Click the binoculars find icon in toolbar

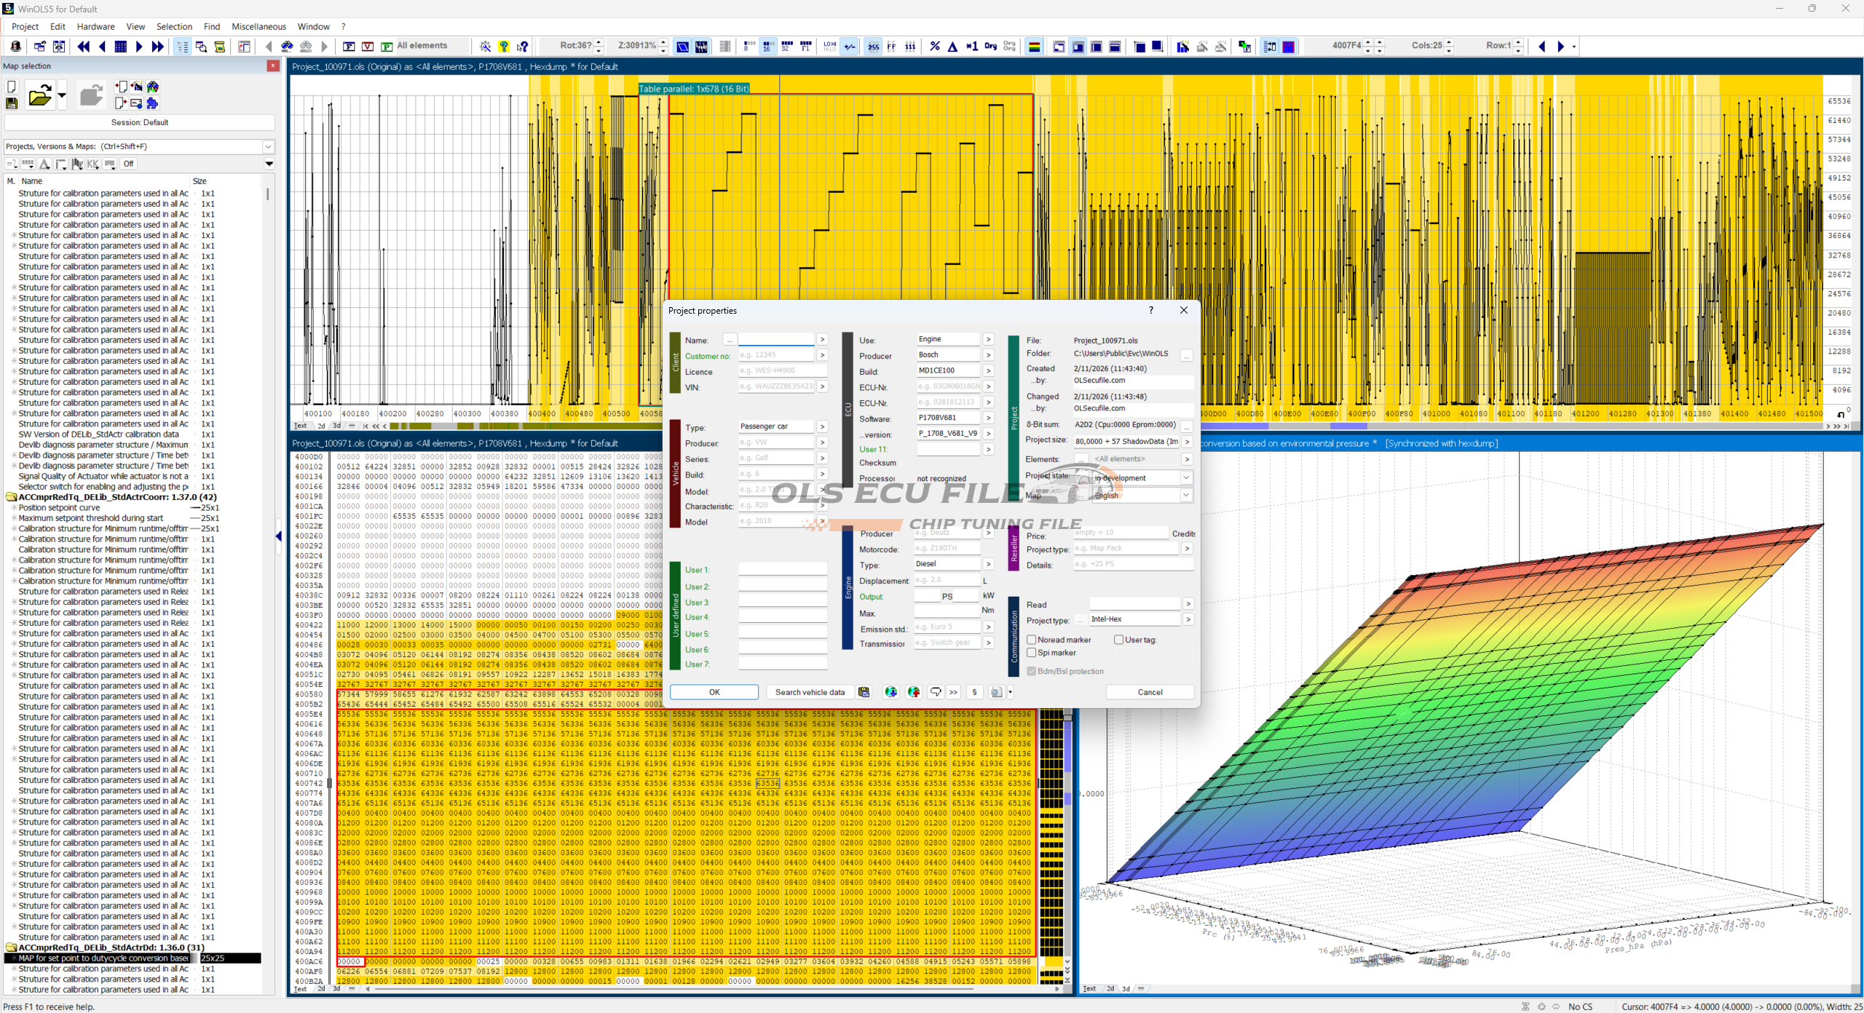click(287, 47)
